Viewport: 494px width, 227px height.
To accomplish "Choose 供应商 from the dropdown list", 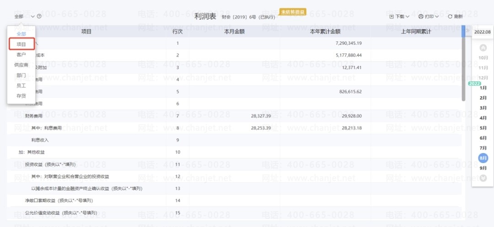I will click(x=21, y=65).
